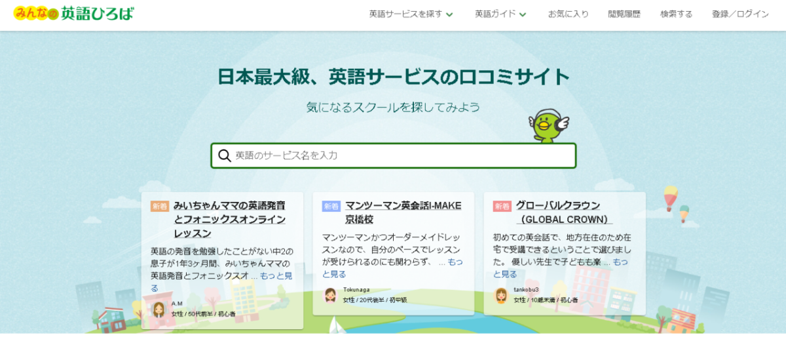Click the 新着 badge on マンツーマン英会話 card
The image size is (786, 341).
pyautogui.click(x=331, y=206)
